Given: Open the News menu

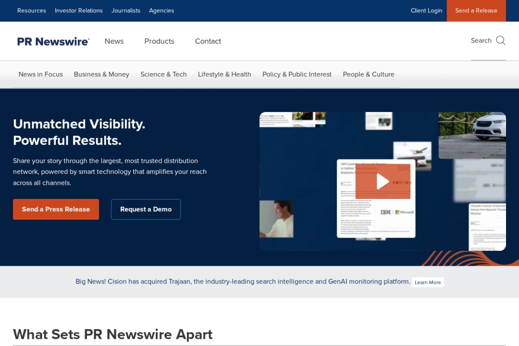Looking at the screenshot, I should (x=114, y=41).
